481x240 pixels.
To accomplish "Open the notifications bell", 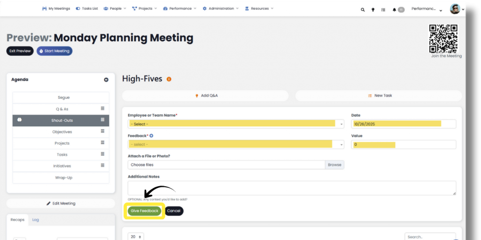I will pos(395,9).
